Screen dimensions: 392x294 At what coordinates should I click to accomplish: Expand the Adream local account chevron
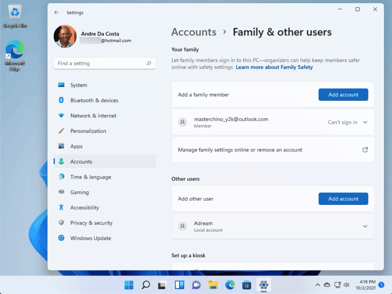[365, 226]
